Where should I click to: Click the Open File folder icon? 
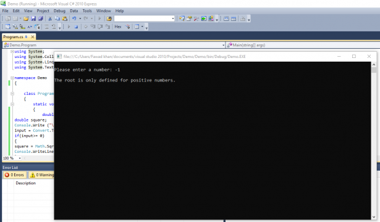pyautogui.click(x=26, y=18)
